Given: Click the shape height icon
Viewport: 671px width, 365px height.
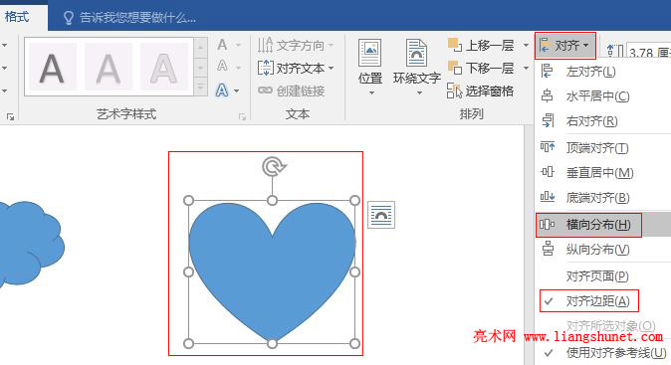Looking at the screenshot, I should [x=614, y=50].
